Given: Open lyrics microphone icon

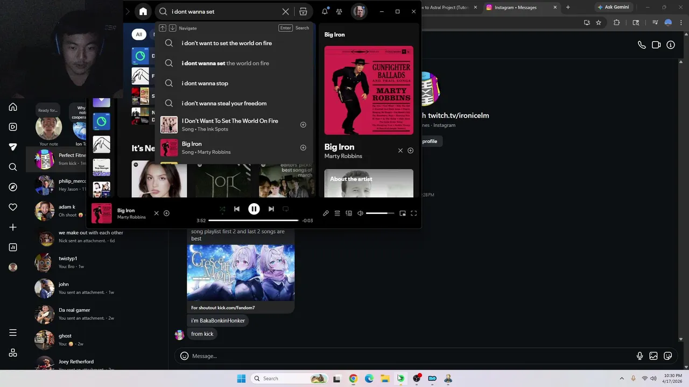Looking at the screenshot, I should click(326, 213).
